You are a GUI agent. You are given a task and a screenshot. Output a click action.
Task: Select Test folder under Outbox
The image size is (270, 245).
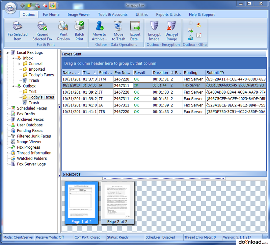(32, 92)
